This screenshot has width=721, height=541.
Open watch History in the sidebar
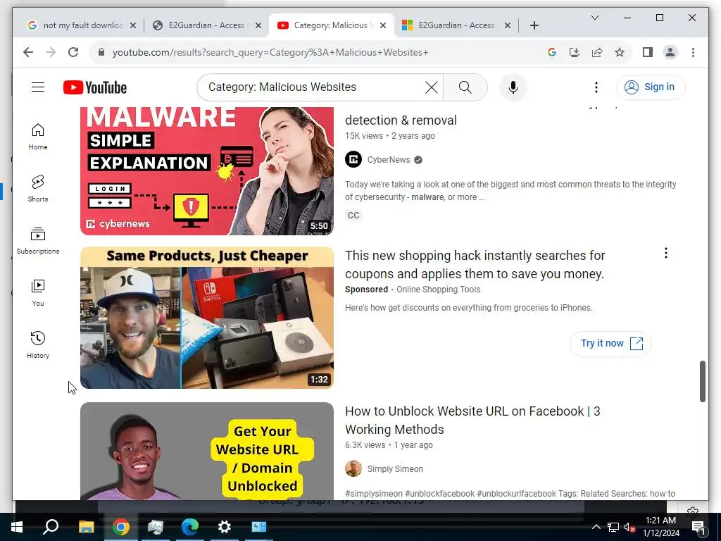[x=38, y=344]
